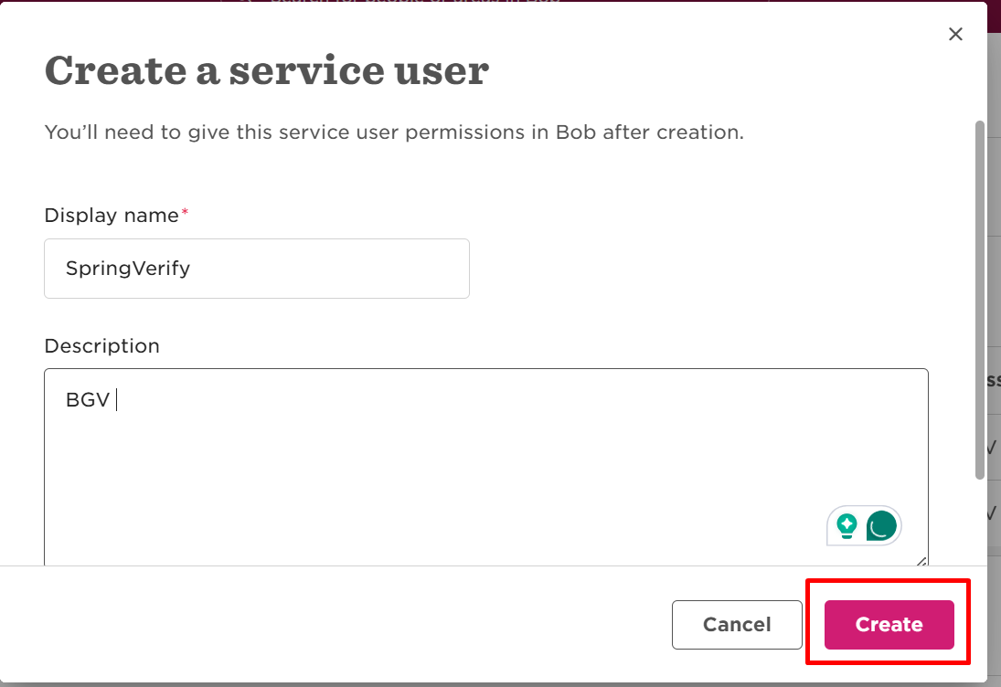The image size is (1001, 687).
Task: Click the scrollbar track below the thumb
Action: tap(980, 520)
